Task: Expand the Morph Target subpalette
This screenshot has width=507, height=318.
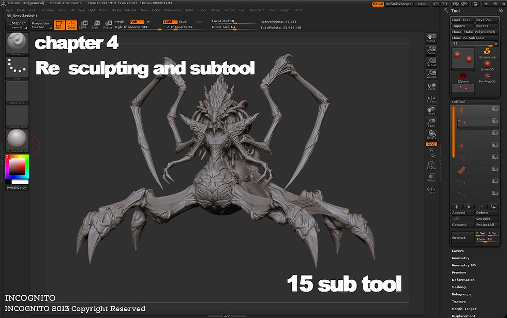Action: click(x=464, y=309)
